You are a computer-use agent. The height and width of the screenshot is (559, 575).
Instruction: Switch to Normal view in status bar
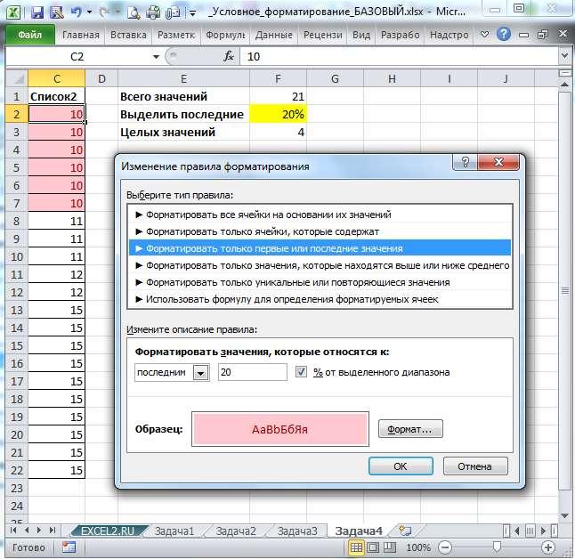pos(356,547)
